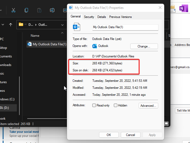Click the Apply button
Screen dimensions: 190x143
click(x=152, y=135)
